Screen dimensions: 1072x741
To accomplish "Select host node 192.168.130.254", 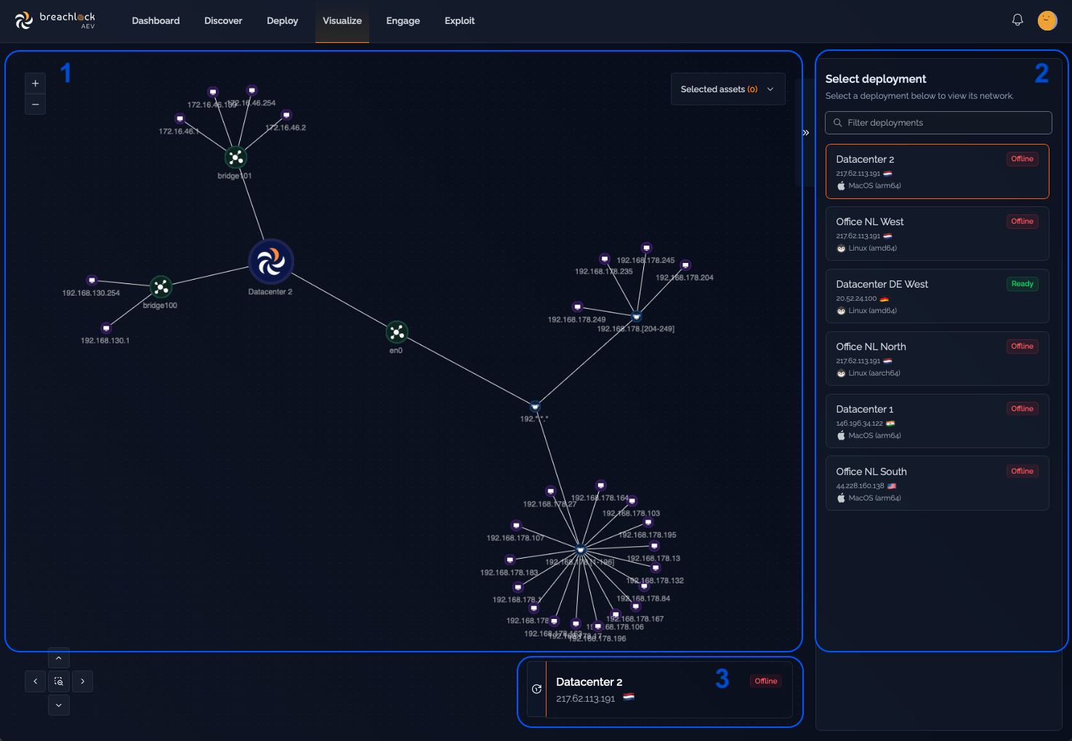I will [92, 280].
